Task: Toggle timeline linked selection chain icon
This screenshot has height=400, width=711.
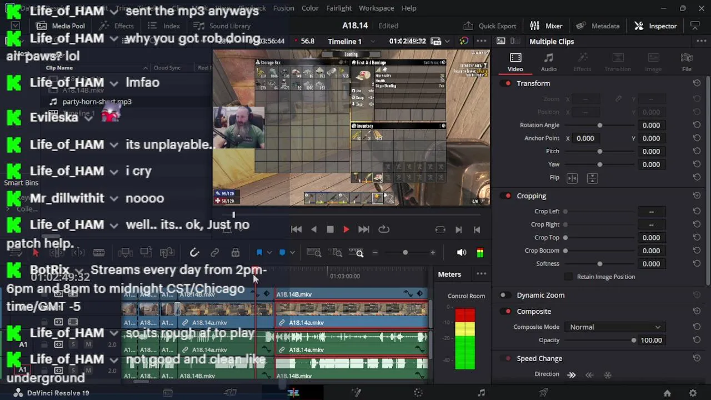Action: coord(214,253)
